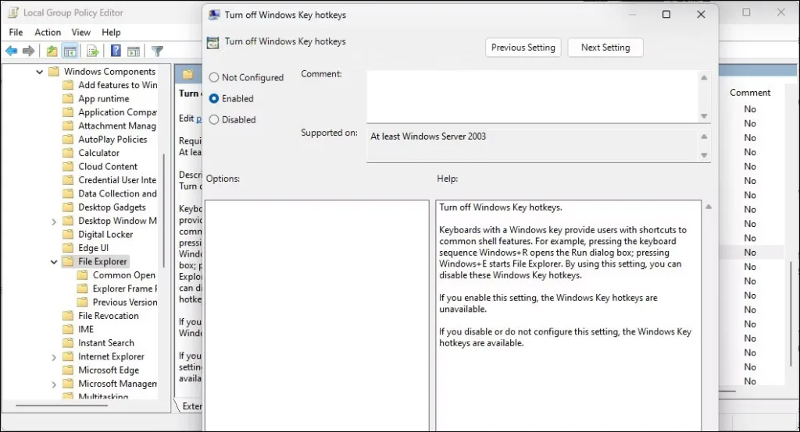Click the Comment column header
The width and height of the screenshot is (800, 432).
749,93
